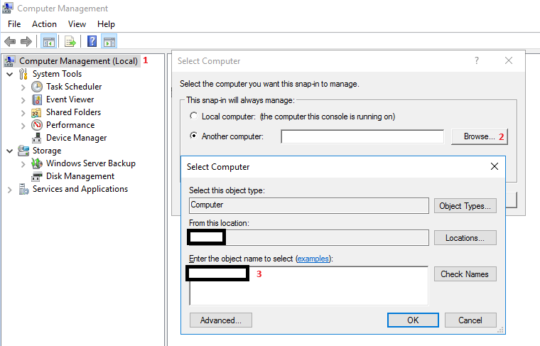The height and width of the screenshot is (346, 540).
Task: Expand the Services and Applications node
Action: click(9, 189)
